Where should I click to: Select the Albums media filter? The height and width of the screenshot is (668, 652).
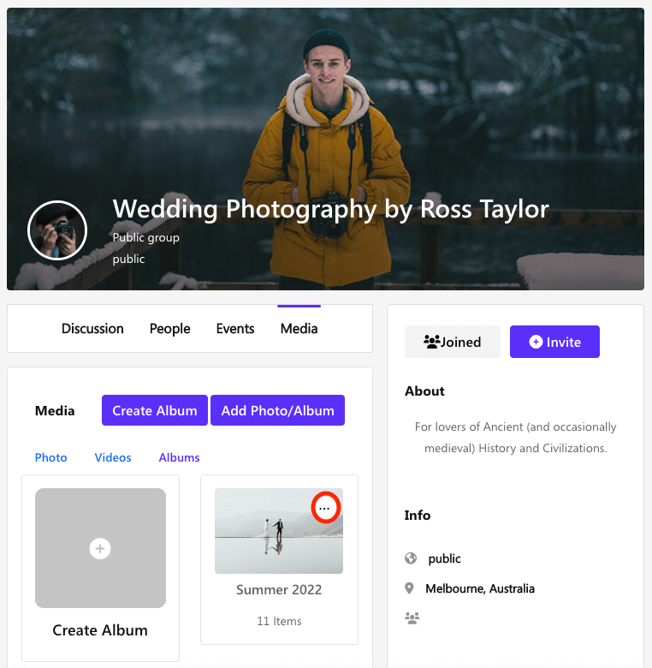179,457
